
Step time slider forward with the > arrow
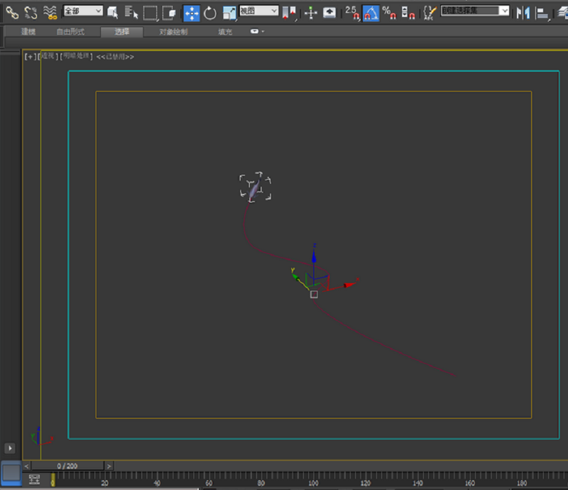coord(109,466)
